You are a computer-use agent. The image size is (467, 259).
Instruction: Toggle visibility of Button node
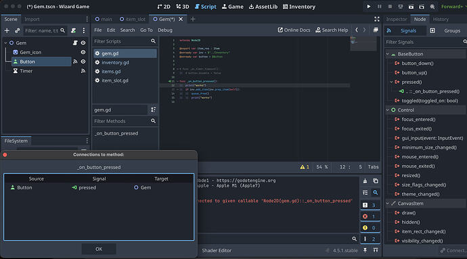click(83, 62)
